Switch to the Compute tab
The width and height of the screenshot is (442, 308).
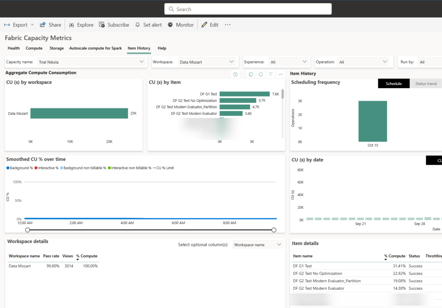tap(34, 48)
